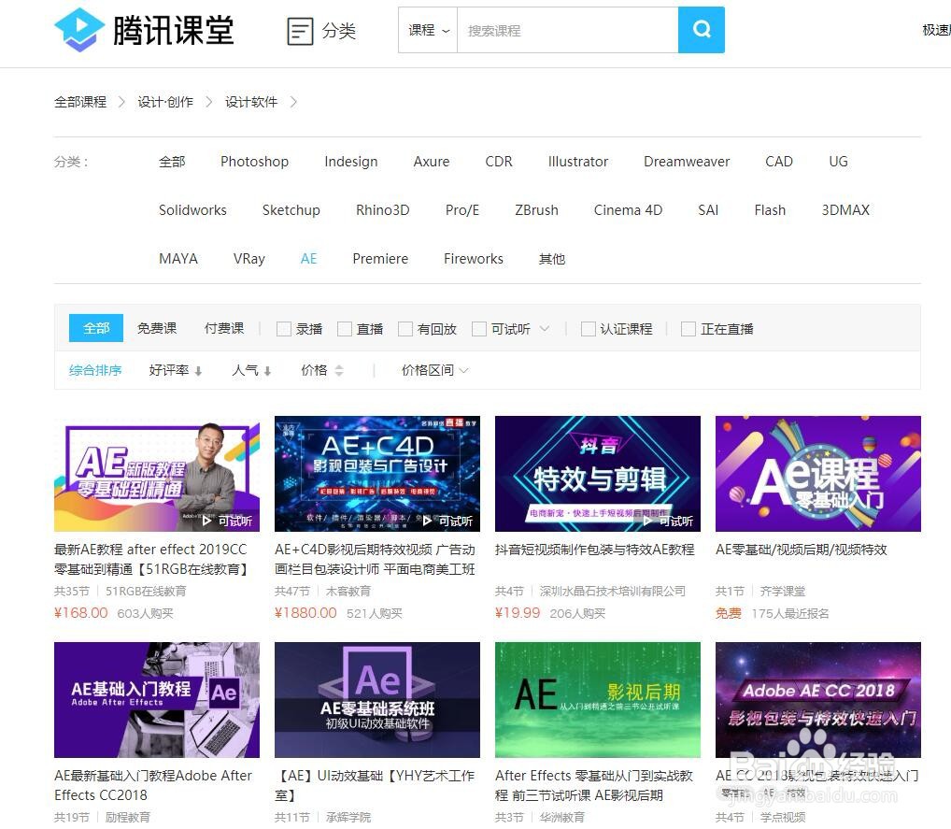Select the 全部 filter tab

(96, 328)
